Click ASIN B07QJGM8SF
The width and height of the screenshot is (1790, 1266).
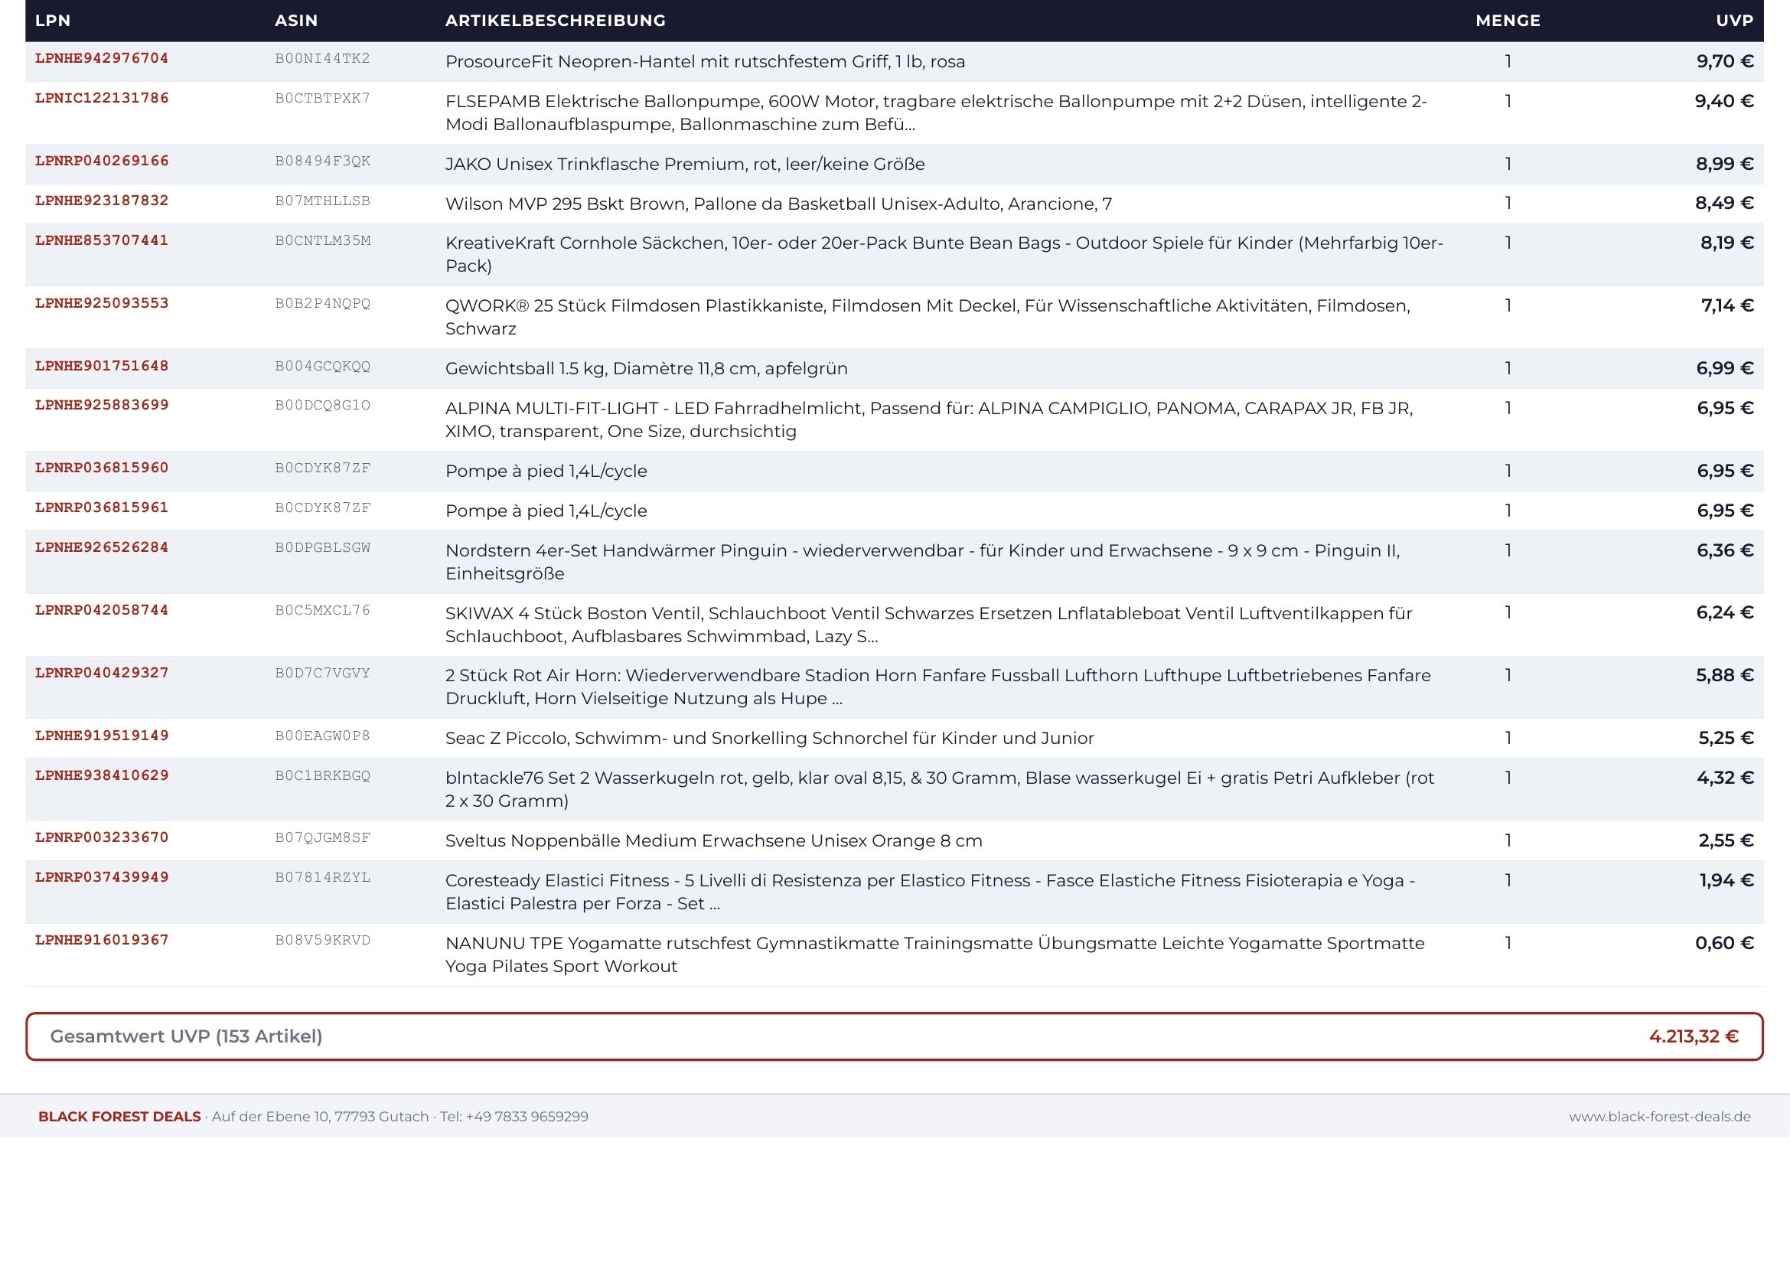click(x=323, y=838)
